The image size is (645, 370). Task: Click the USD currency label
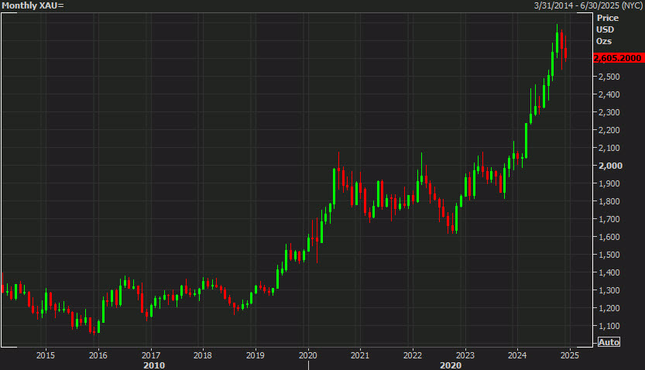(x=605, y=29)
